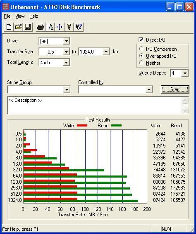196x234 pixels.
Task: Select the Overlapped I/O radio button
Action: point(141,56)
